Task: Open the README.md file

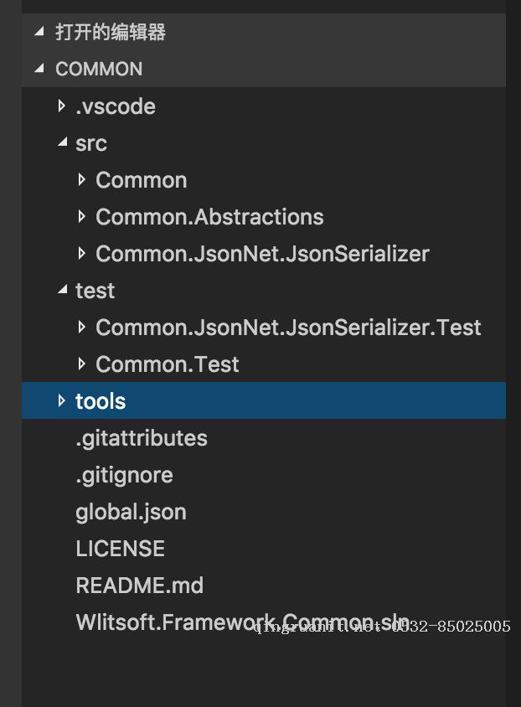Action: (139, 586)
